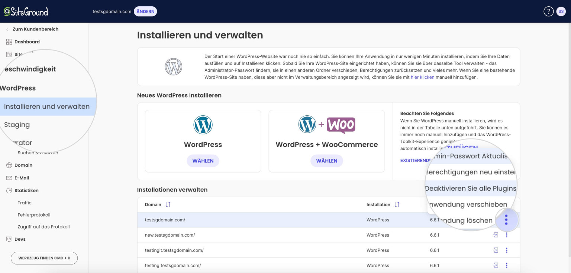571x273 pixels.
Task: Open Zugriff auf das Protokoll
Action: coord(43,227)
